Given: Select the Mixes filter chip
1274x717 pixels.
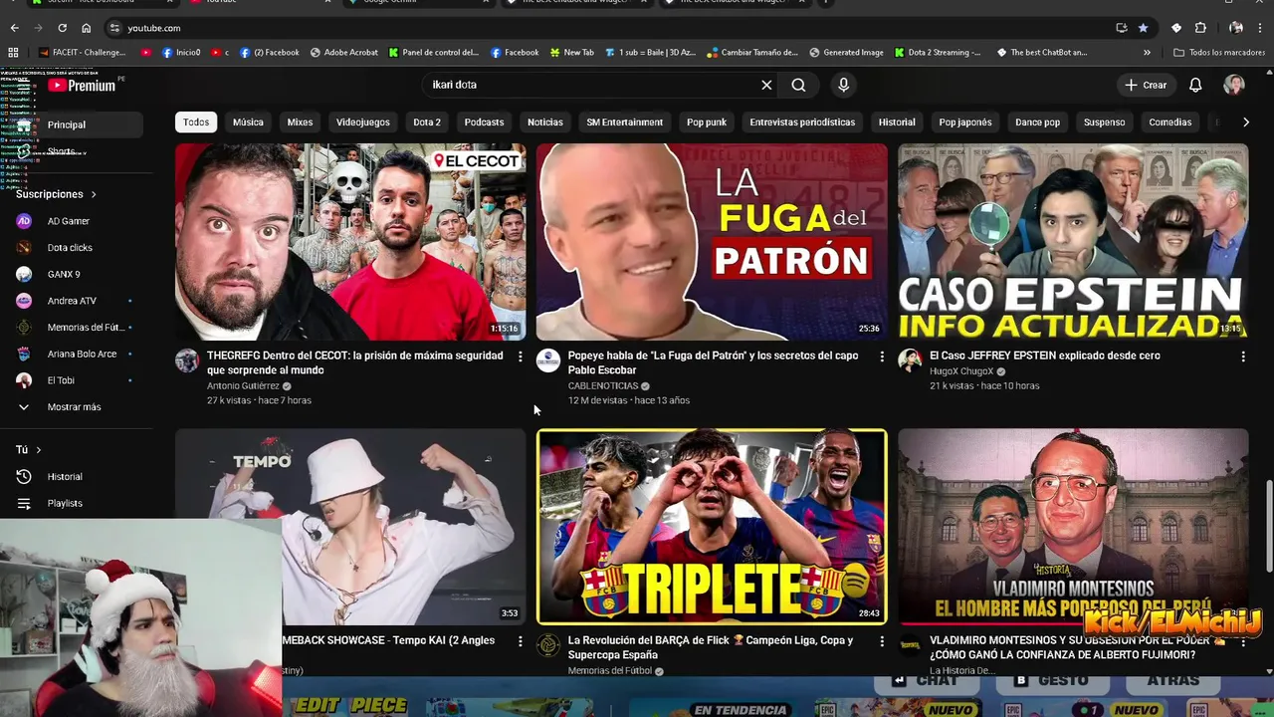Looking at the screenshot, I should [300, 121].
